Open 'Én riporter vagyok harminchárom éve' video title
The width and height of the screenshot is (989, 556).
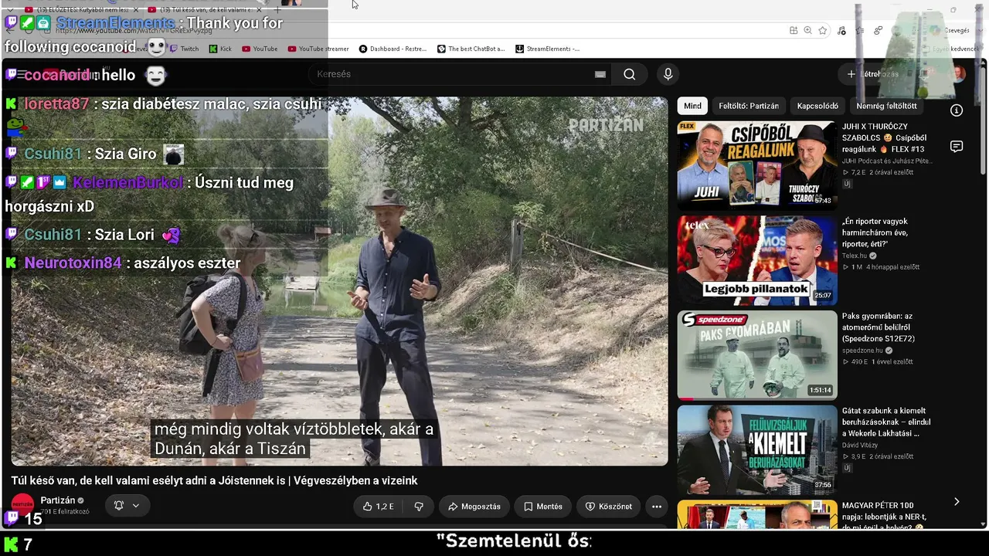point(875,232)
